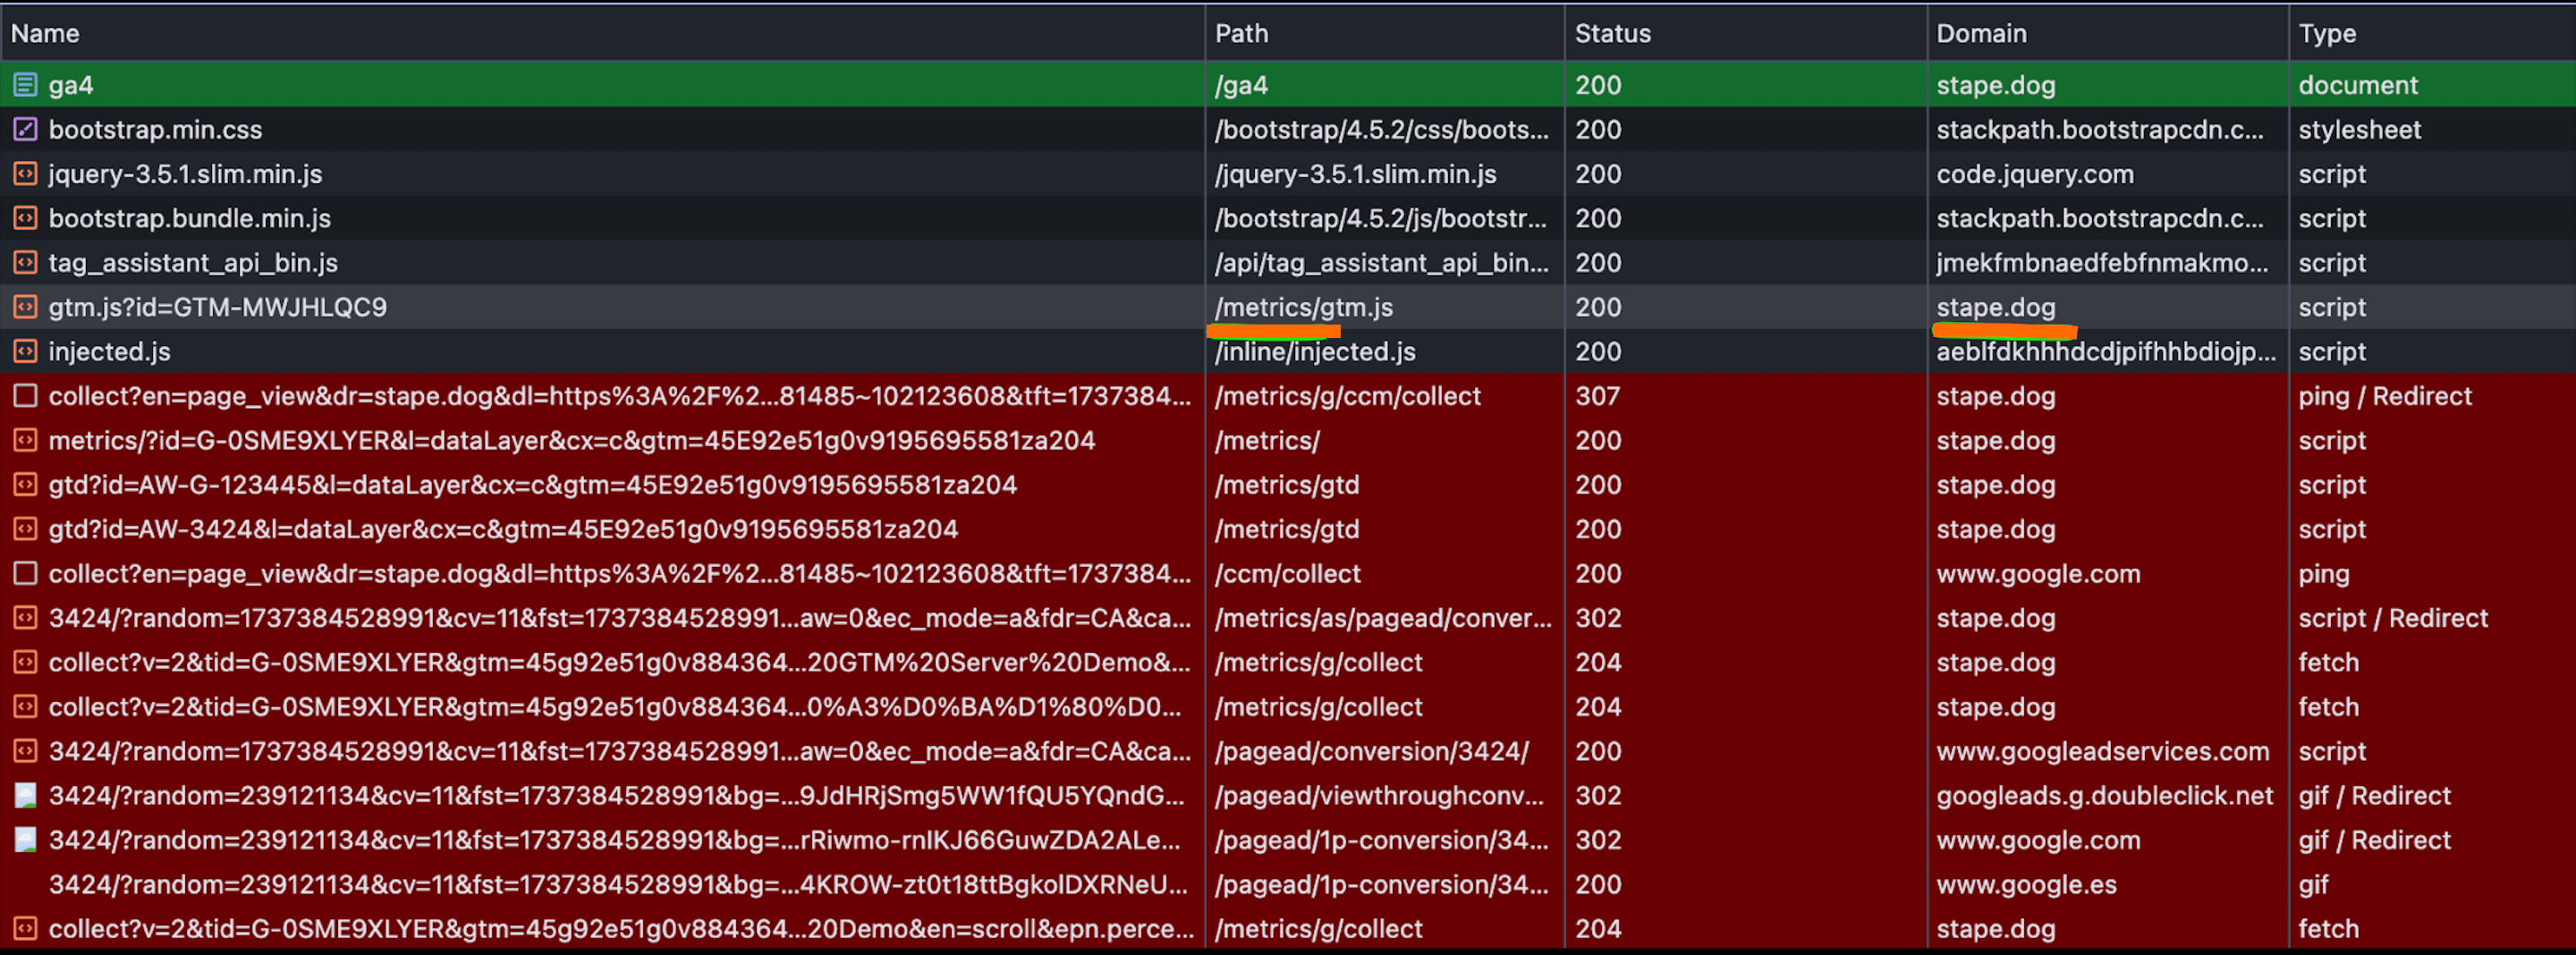The width and height of the screenshot is (2576, 955).
Task: Click the /metrics/as/pagead/conver... path cell
Action: [1383, 618]
